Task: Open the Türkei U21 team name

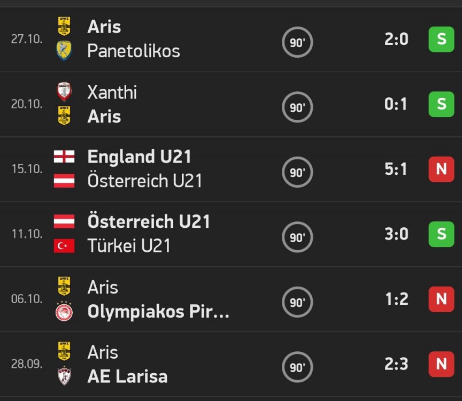Action: [x=129, y=246]
